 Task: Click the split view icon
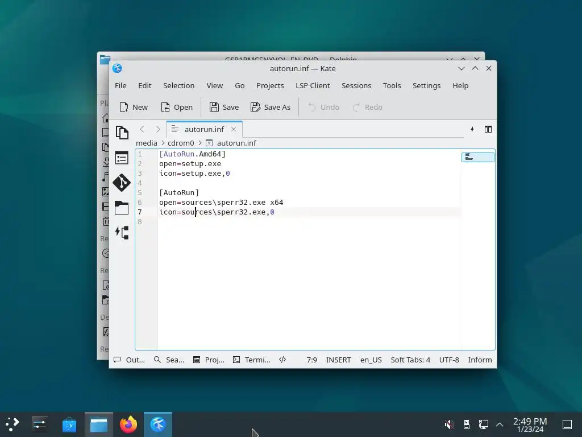pyautogui.click(x=488, y=129)
